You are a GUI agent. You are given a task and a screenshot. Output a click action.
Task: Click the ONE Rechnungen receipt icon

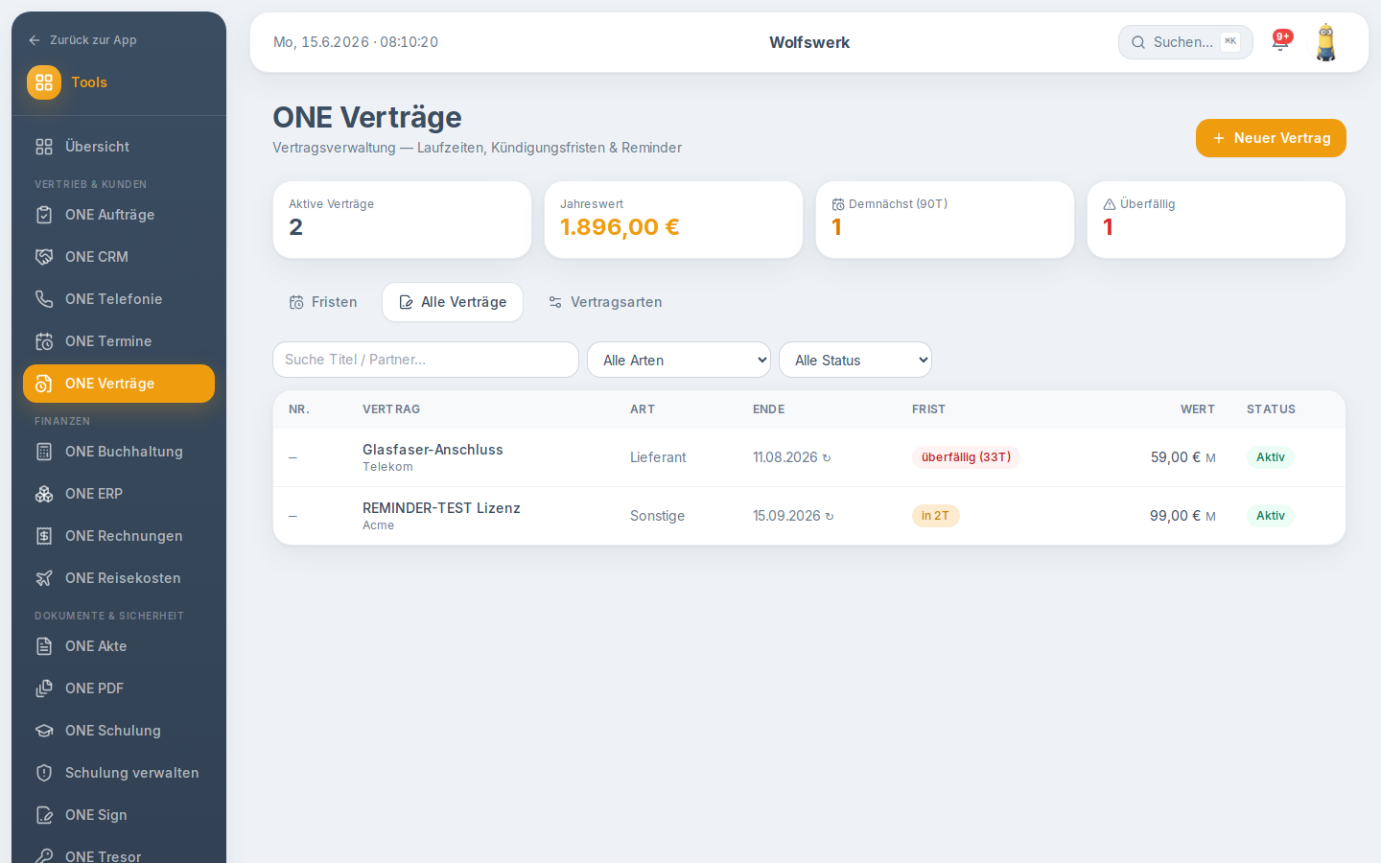tap(44, 536)
